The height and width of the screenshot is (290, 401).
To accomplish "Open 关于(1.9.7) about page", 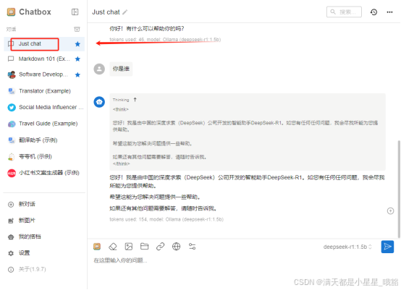I will click(27, 269).
